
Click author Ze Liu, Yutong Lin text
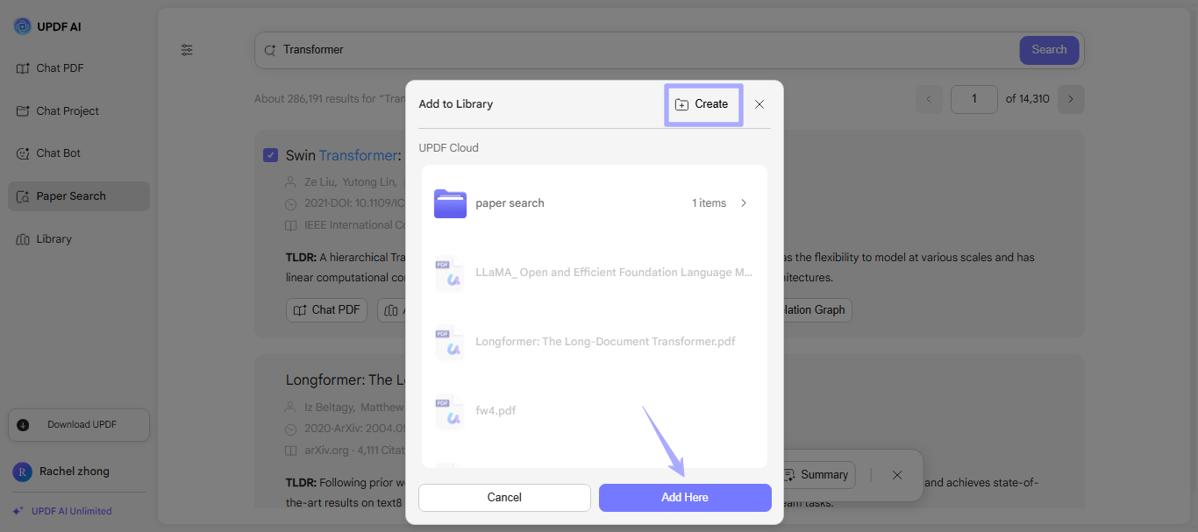349,182
